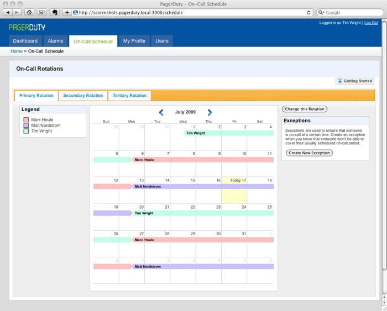Go to previous month in calendar
The width and height of the screenshot is (387, 311).
(161, 112)
